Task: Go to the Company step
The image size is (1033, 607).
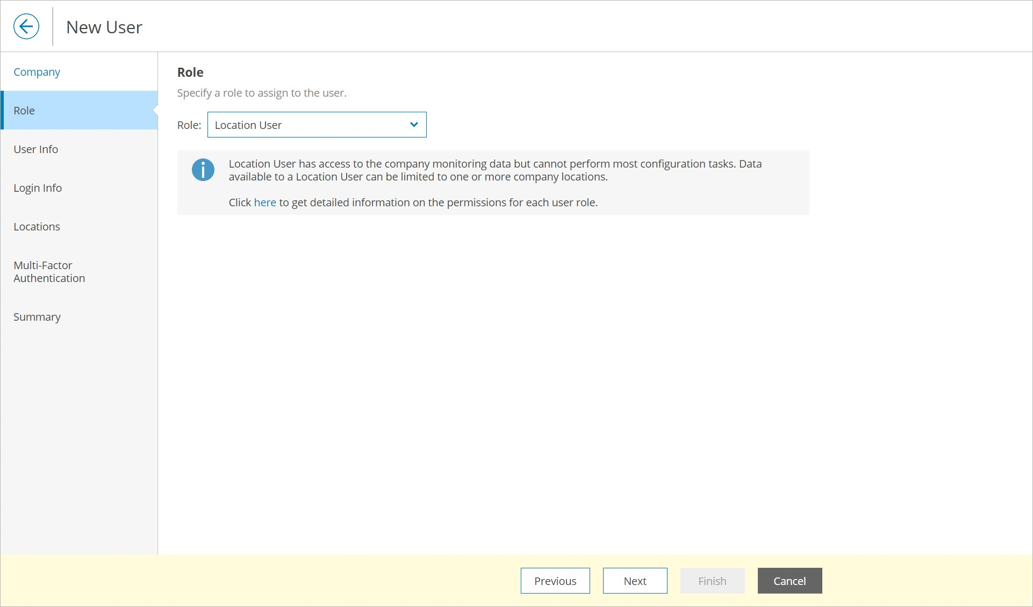Action: (37, 72)
